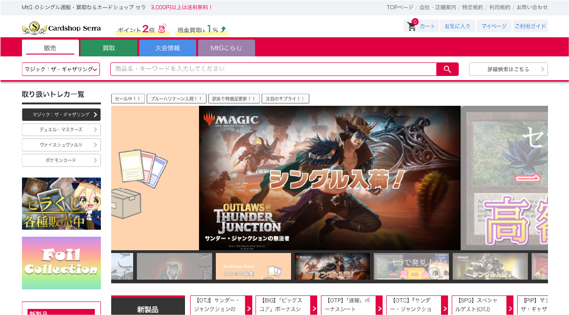The image size is (569, 315).
Task: Open the マイページ button
Action: [494, 26]
